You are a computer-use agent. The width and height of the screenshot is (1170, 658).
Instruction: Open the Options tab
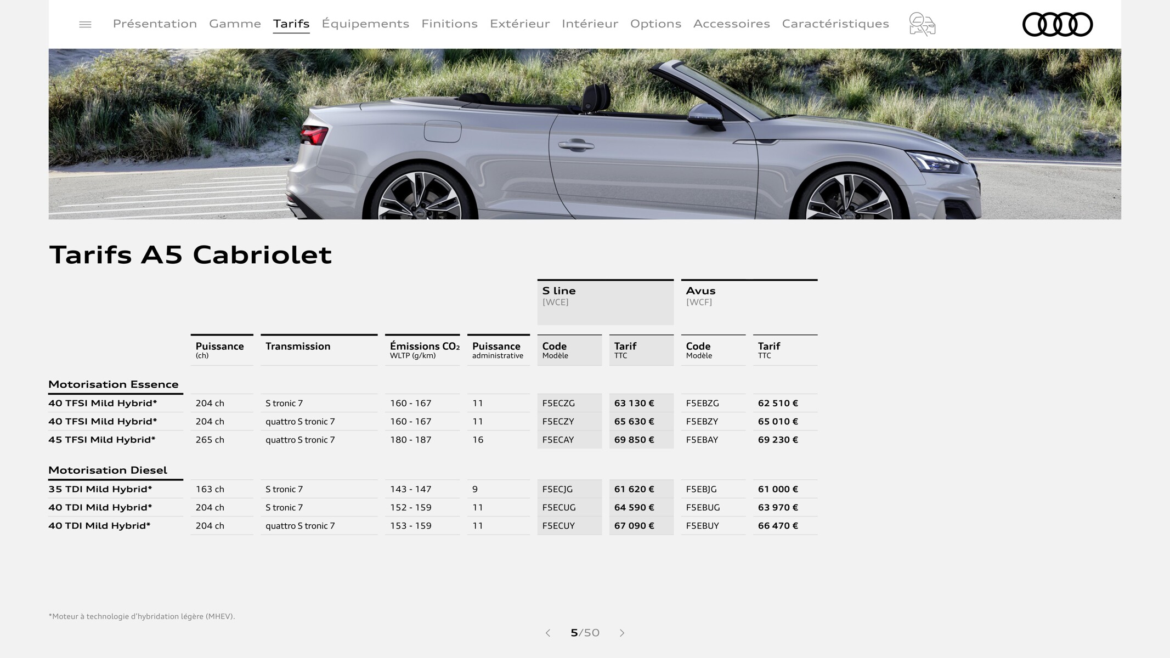pos(655,24)
